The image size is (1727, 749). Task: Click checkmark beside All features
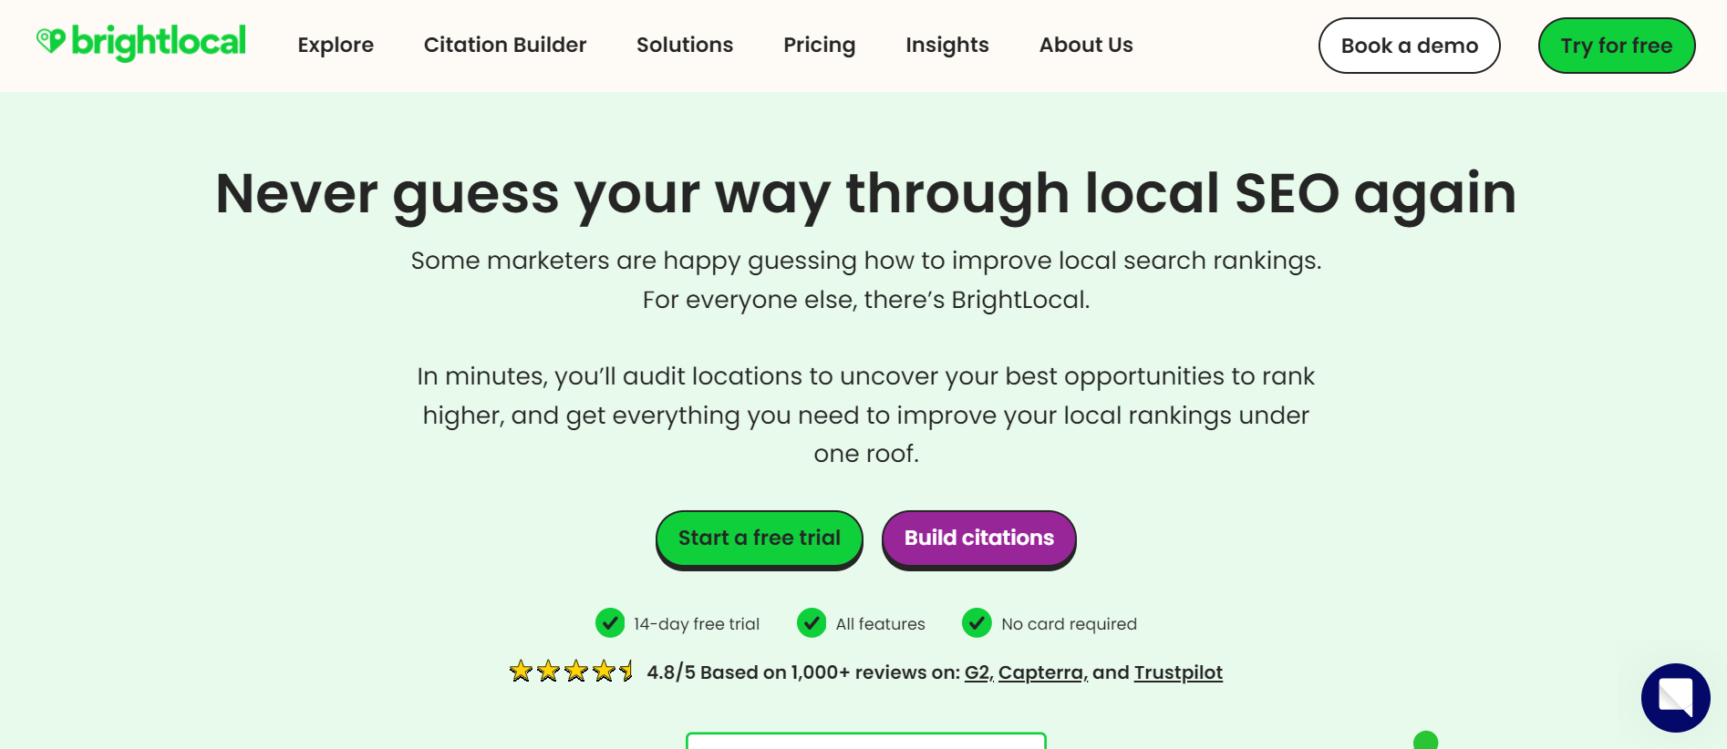812,623
